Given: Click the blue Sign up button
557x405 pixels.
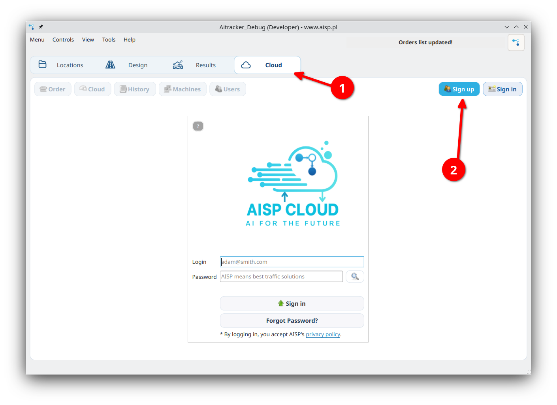Looking at the screenshot, I should (x=459, y=89).
